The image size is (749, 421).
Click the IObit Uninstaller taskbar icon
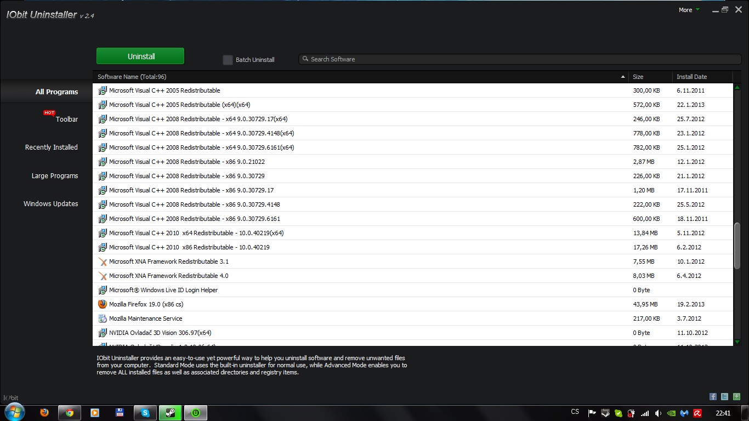click(x=196, y=413)
